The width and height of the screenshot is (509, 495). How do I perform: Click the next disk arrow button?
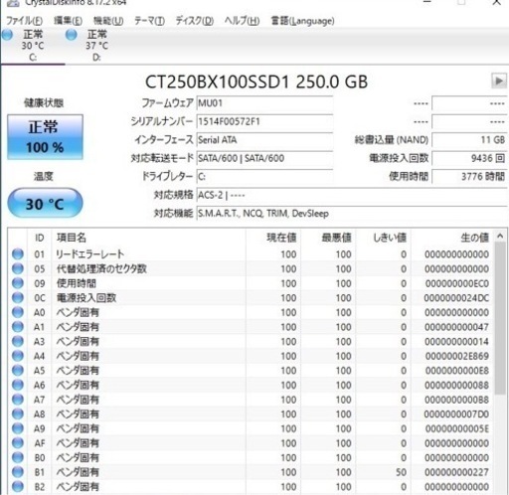pyautogui.click(x=499, y=81)
